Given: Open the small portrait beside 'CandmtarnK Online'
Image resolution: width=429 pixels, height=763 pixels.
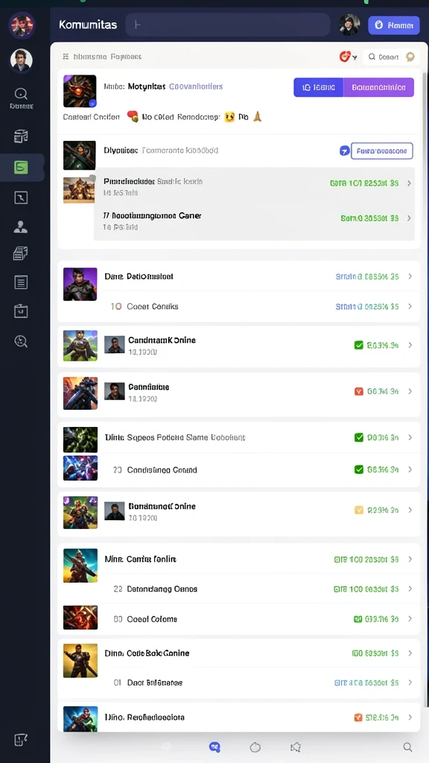Looking at the screenshot, I should pyautogui.click(x=115, y=345).
